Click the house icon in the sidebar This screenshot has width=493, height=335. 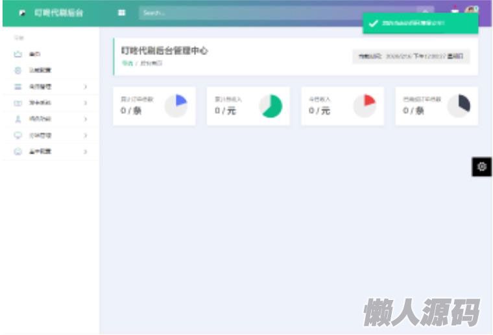(18, 54)
